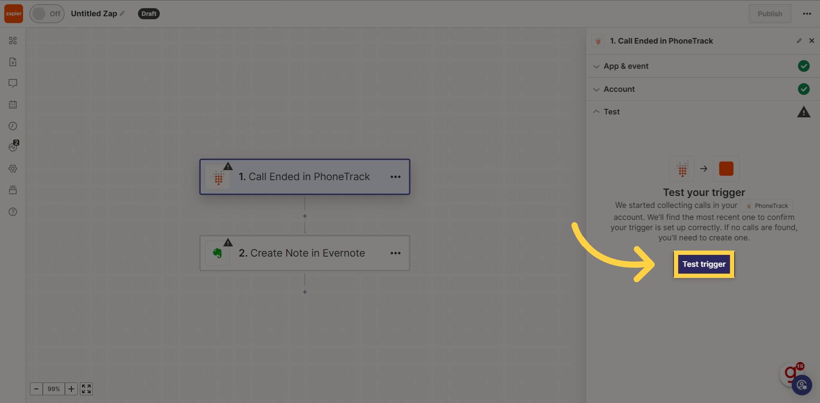The height and width of the screenshot is (403, 820).
Task: Open the calendar icon in sidebar
Action: coord(13,105)
